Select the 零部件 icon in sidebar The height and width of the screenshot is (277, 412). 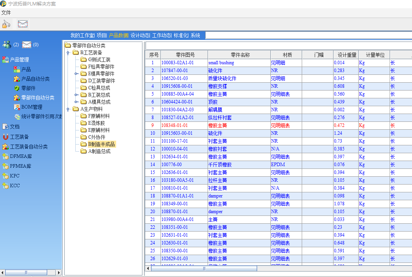pyautogui.click(x=17, y=88)
